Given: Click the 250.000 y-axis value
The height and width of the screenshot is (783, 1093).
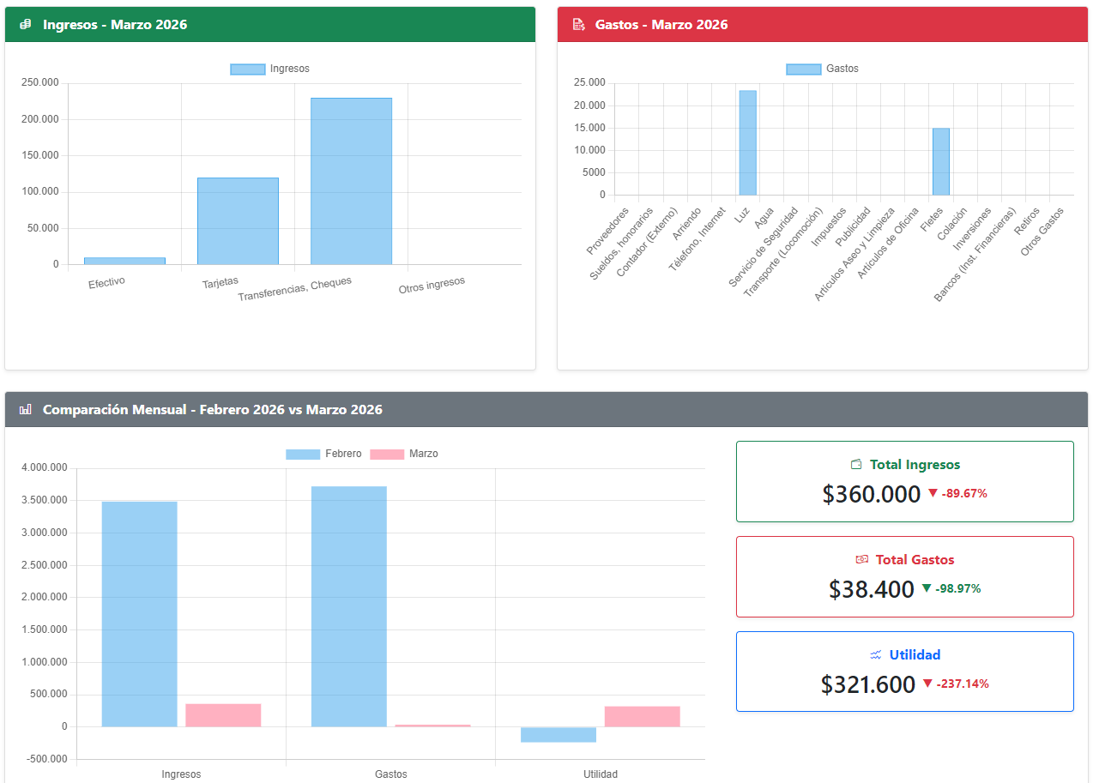Looking at the screenshot, I should (40, 83).
